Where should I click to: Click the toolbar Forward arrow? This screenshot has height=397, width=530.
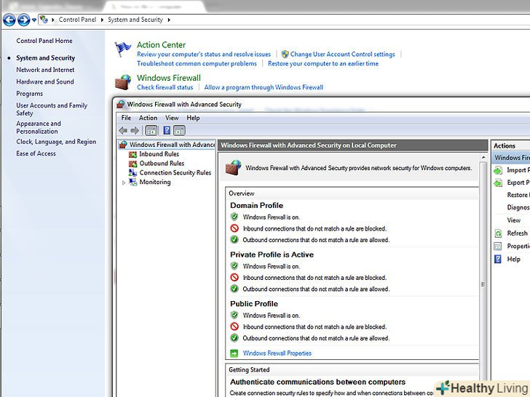(x=135, y=130)
